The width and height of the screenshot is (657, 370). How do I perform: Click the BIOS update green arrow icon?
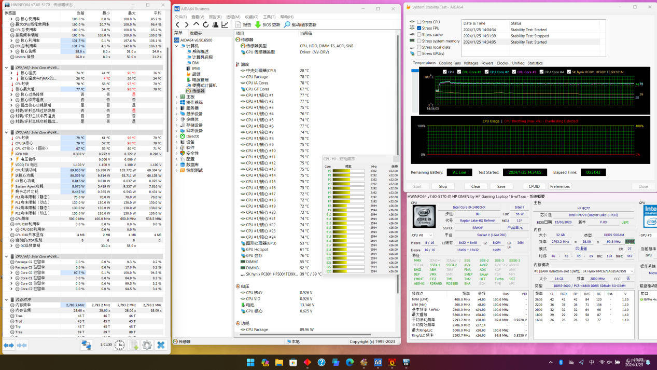point(258,24)
